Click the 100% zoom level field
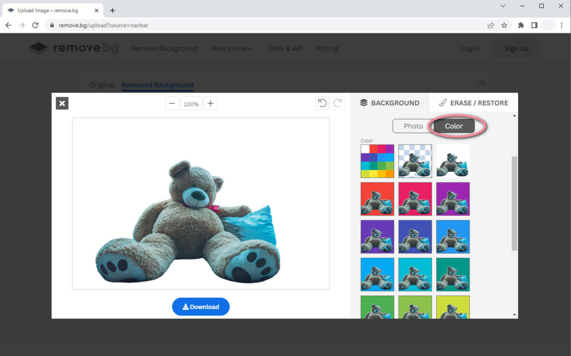 [191, 104]
